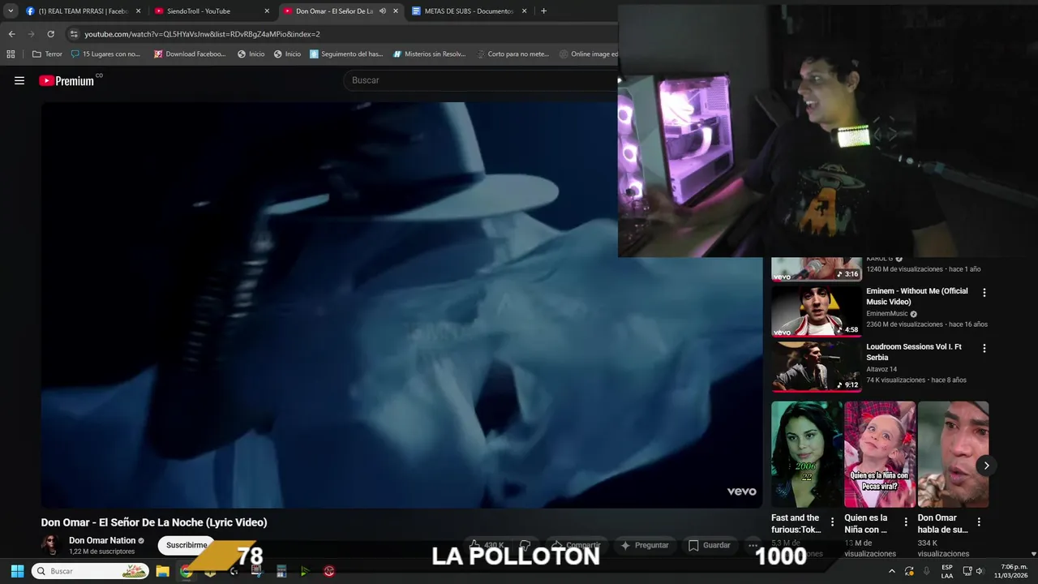Screen dimensions: 1038x584
Task: Open Eminem - Without Me video title
Action: coord(917,296)
